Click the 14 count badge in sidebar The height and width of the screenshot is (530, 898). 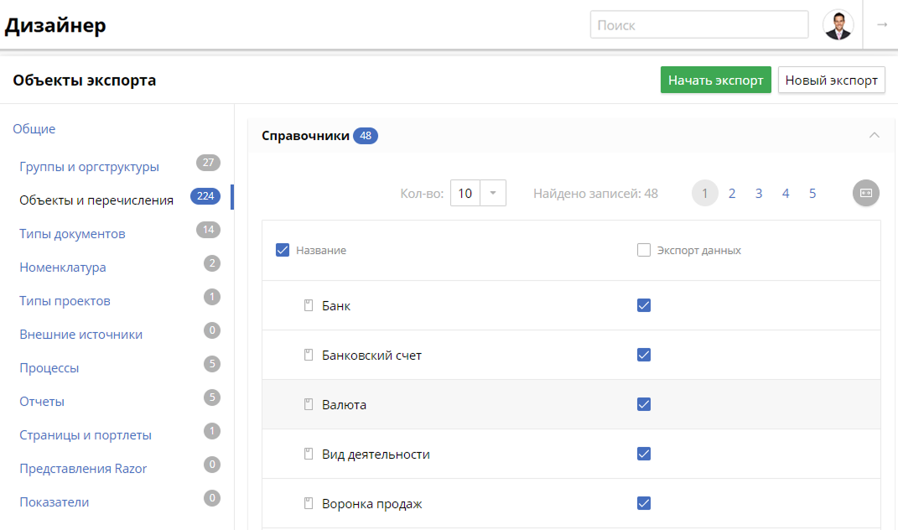click(x=208, y=230)
